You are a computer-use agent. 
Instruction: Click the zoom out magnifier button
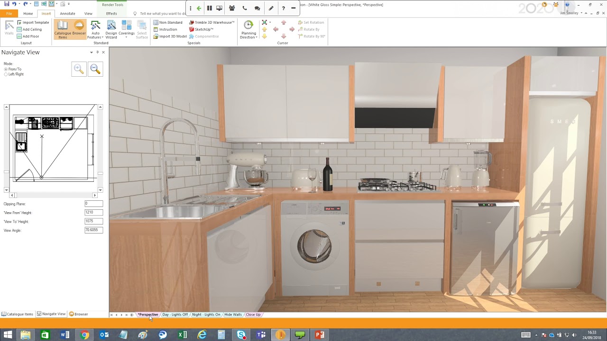tap(95, 69)
